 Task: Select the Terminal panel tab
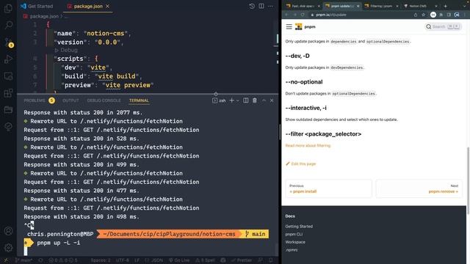(x=139, y=100)
